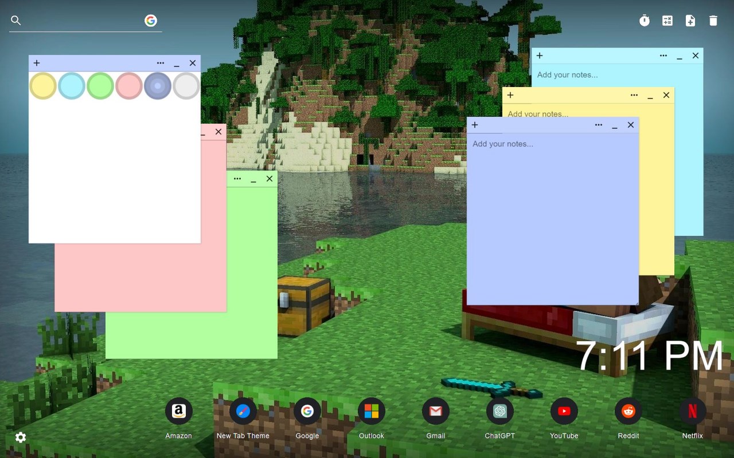This screenshot has width=734, height=458.
Task: Open the three-dot menu on the purple note
Action: pos(599,125)
